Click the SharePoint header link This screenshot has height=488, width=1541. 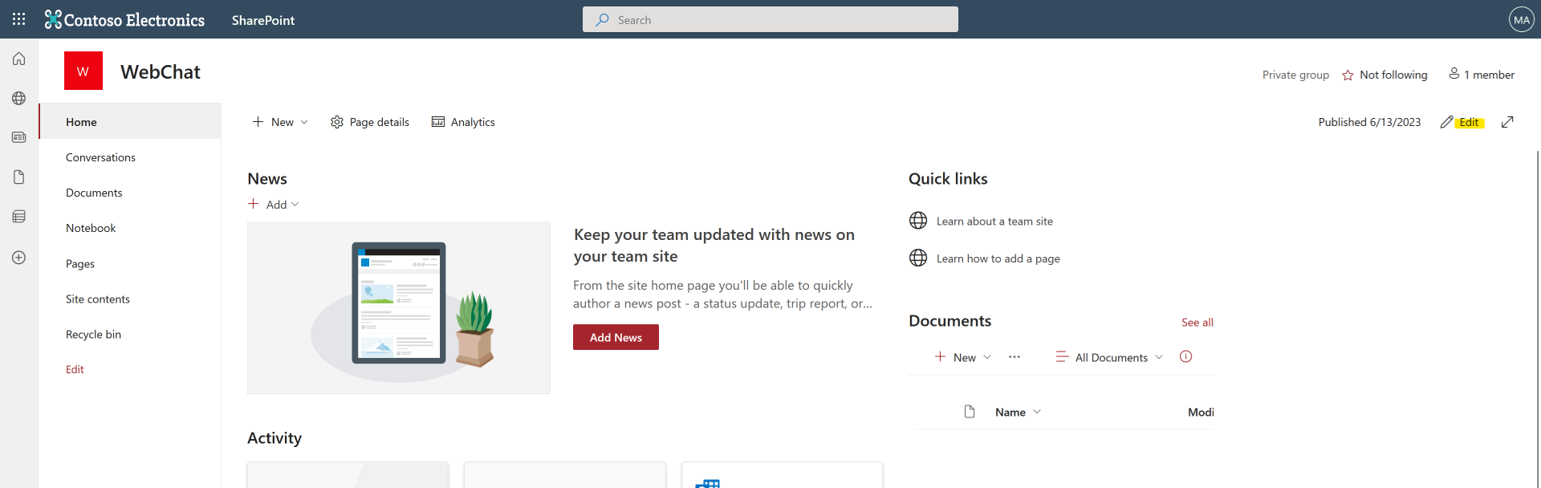[x=263, y=20]
